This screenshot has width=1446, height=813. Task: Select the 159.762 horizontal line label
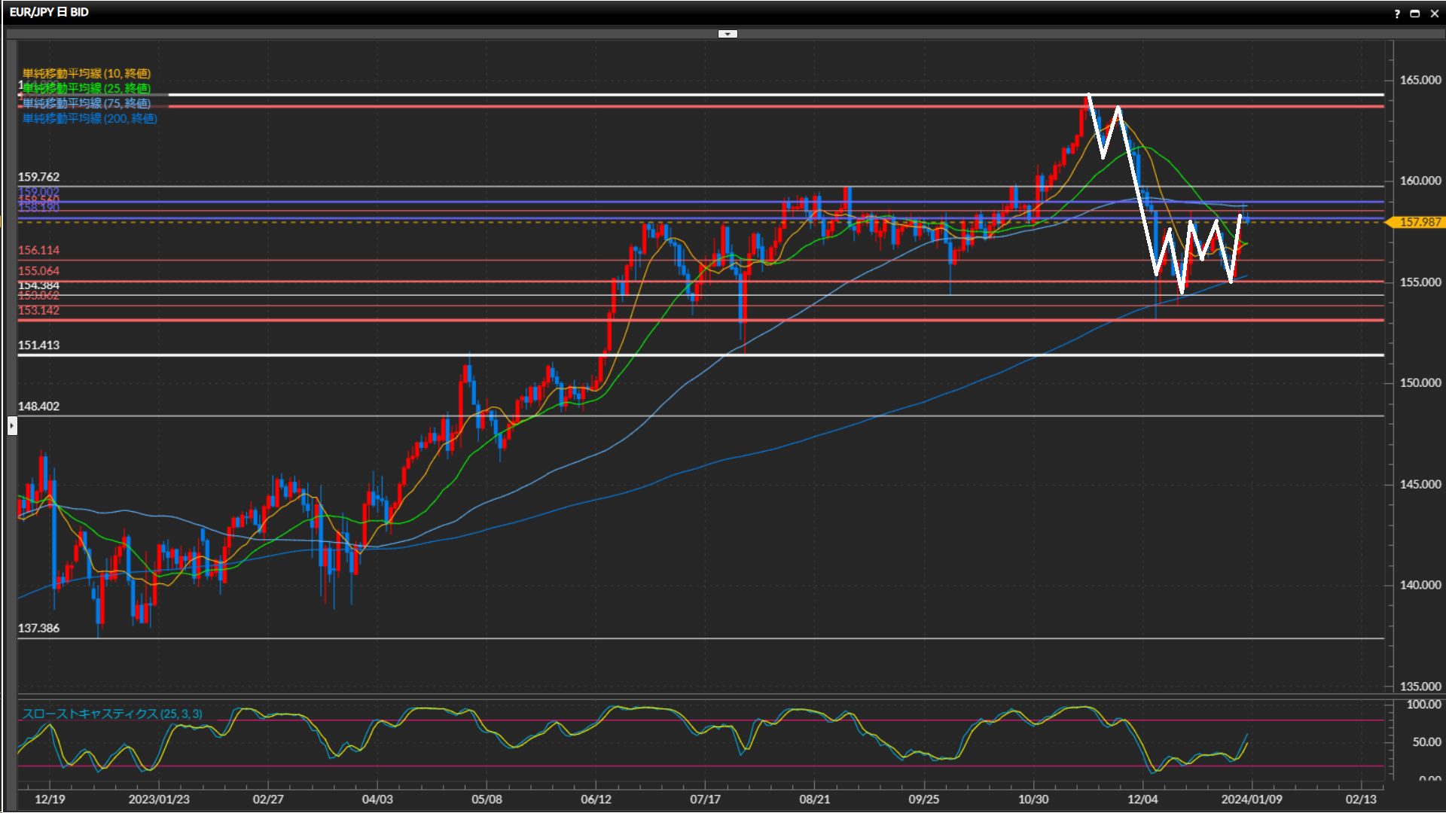point(38,177)
